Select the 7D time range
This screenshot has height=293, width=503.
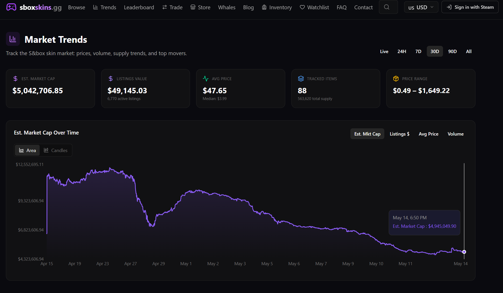point(418,51)
